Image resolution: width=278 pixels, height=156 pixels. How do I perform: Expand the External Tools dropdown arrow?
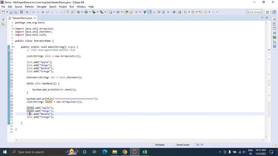coord(105,12)
